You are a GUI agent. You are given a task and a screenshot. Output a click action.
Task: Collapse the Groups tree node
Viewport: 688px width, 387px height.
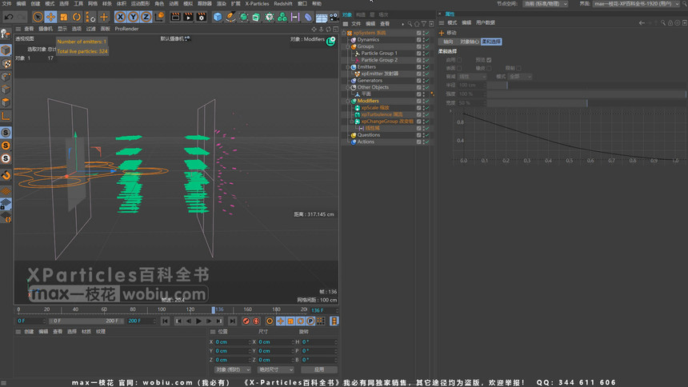coord(348,46)
